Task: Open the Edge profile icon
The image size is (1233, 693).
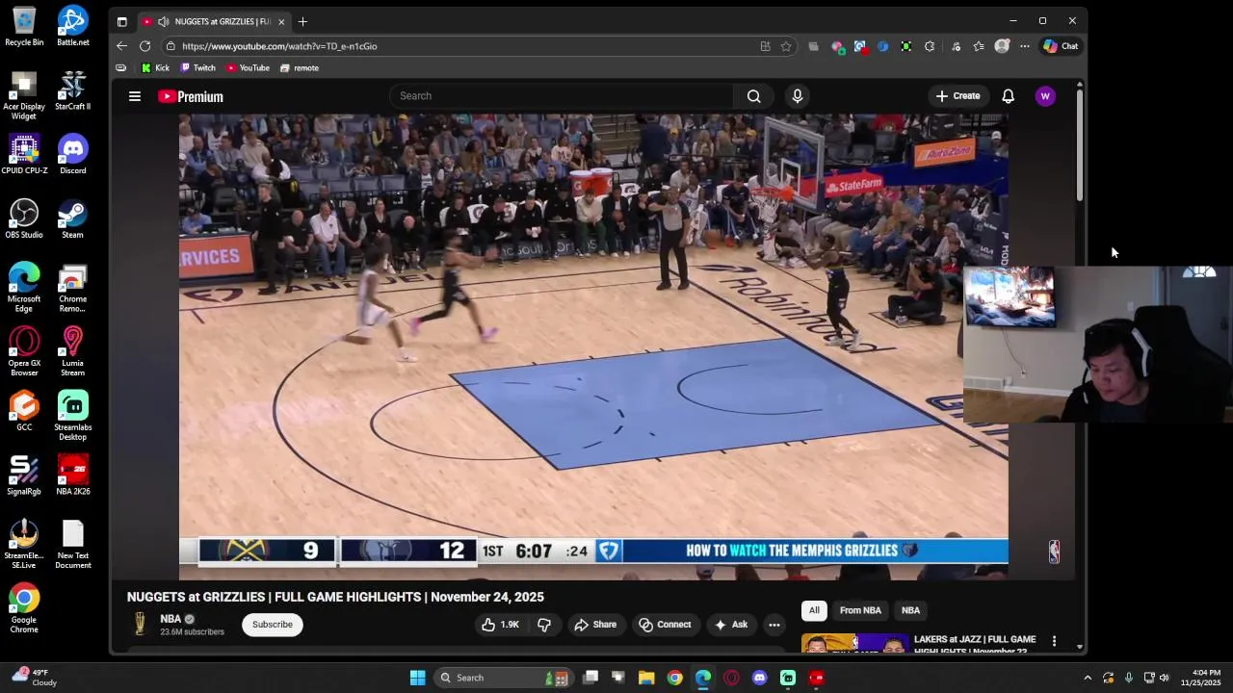Action: 1002,46
